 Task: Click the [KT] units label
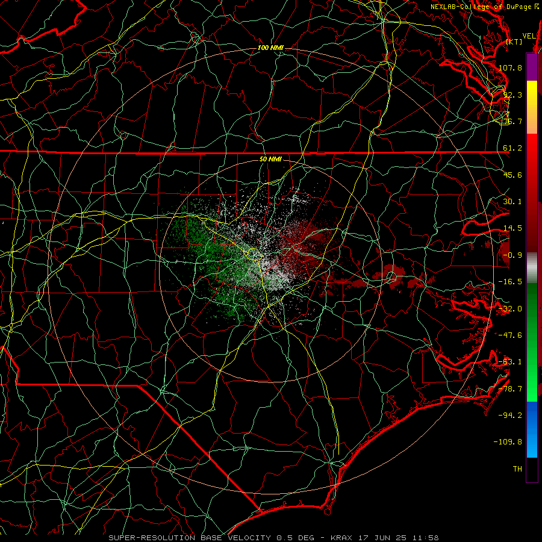[514, 42]
